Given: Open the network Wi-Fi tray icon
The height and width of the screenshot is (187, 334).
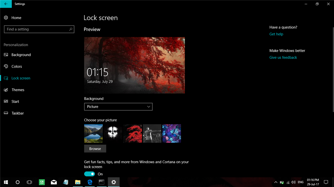Looking at the screenshot, I should [x=288, y=182].
